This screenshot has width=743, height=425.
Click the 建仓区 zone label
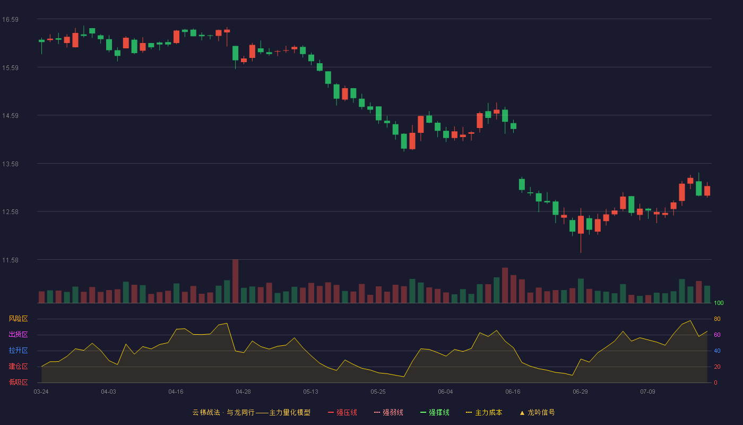18,367
